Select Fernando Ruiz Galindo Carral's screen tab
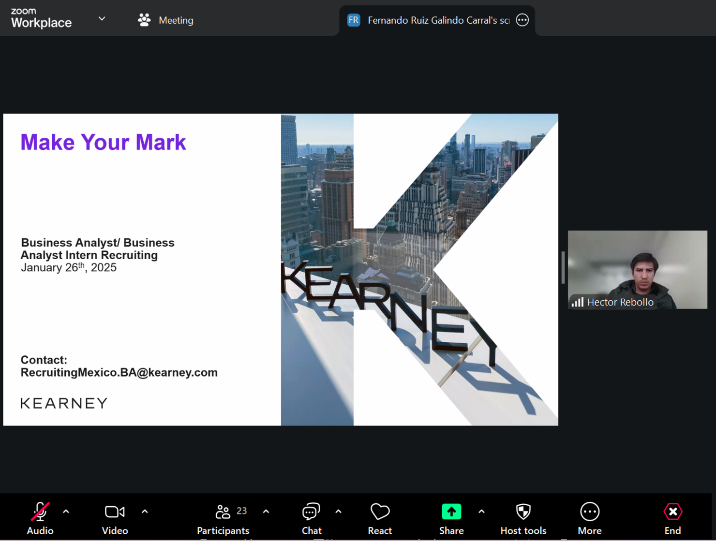 point(428,20)
